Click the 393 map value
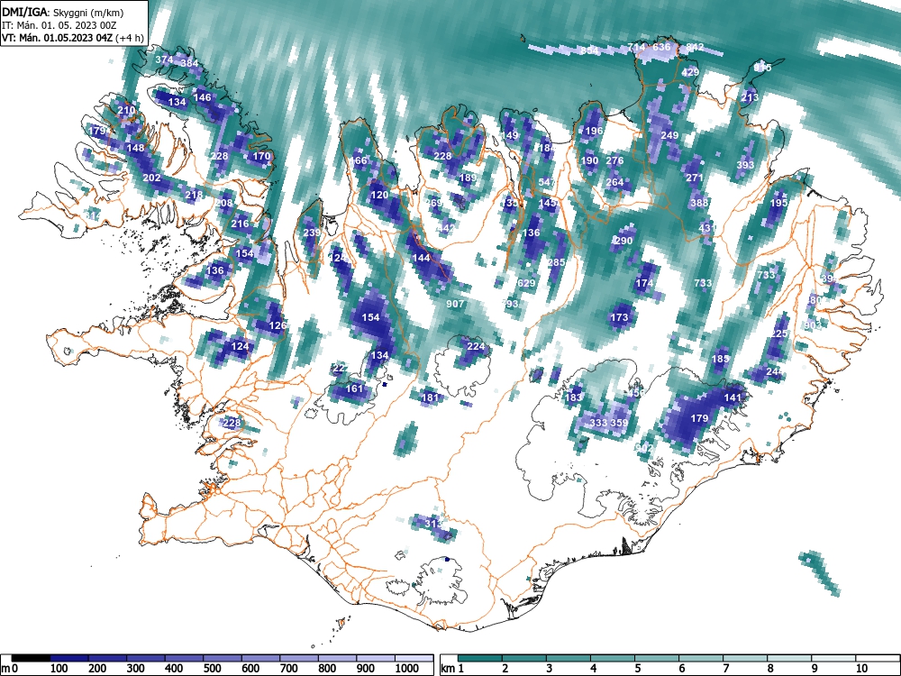This screenshot has width=901, height=676. pos(745,165)
